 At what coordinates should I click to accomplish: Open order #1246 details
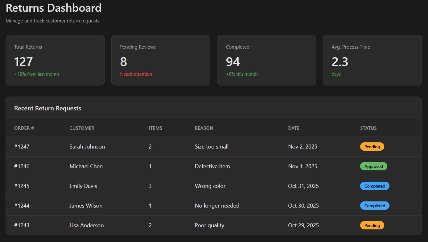coord(22,166)
